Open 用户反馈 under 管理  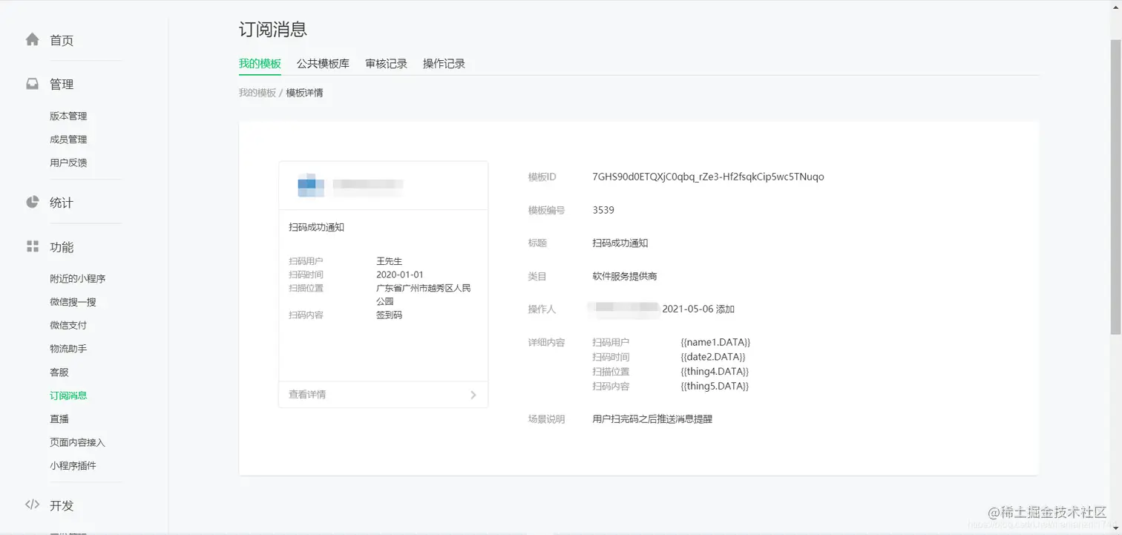point(68,163)
